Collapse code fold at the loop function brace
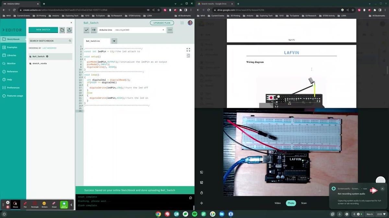The image size is (389, 218). [x=82, y=77]
